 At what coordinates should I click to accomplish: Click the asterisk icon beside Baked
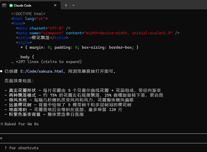tap(2, 124)
